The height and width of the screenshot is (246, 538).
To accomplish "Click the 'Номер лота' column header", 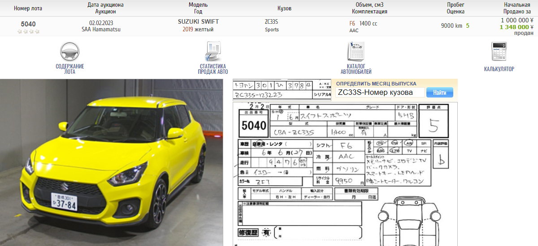I will pyautogui.click(x=28, y=8).
